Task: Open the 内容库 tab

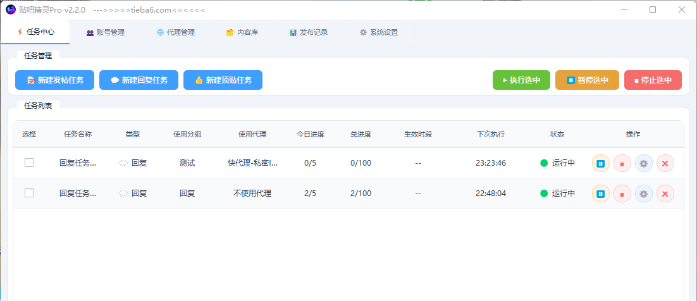Action: tap(242, 32)
